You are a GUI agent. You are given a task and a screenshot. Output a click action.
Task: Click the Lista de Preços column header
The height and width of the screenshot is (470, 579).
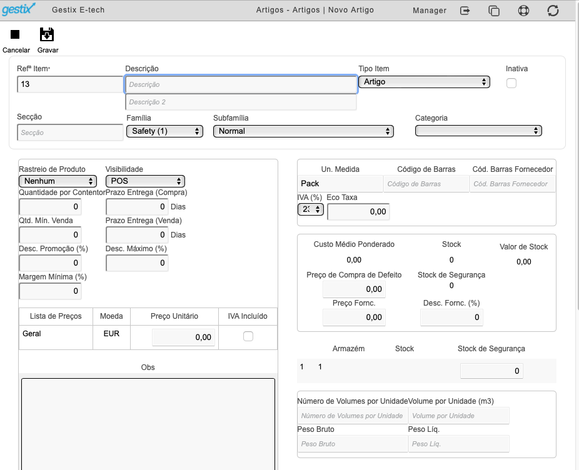[x=56, y=316]
